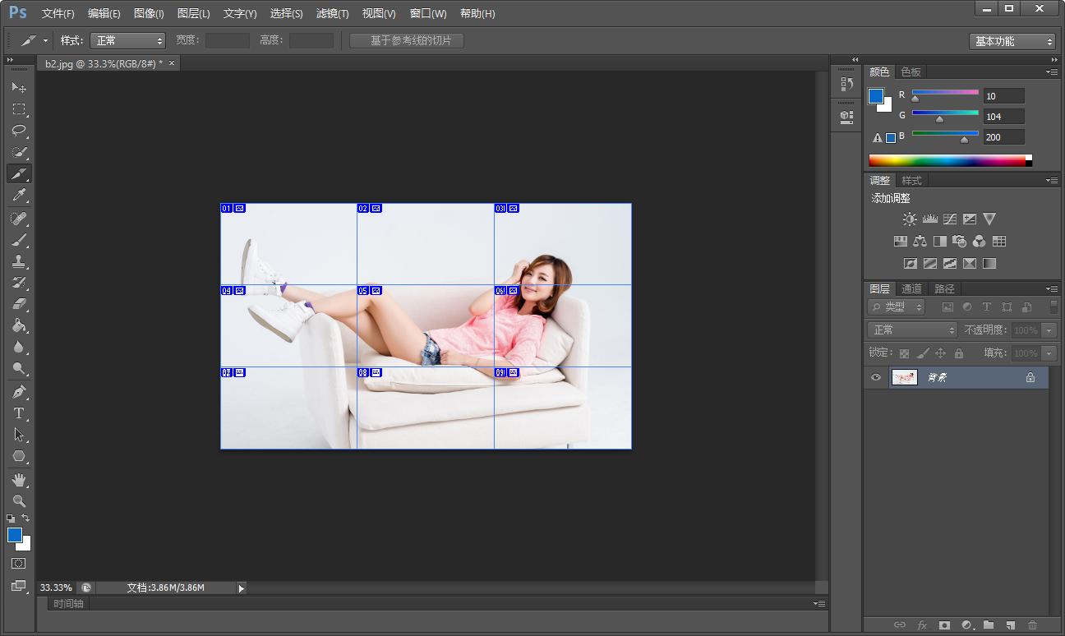
Task: Toggle Quick Mask mode
Action: coord(19,564)
